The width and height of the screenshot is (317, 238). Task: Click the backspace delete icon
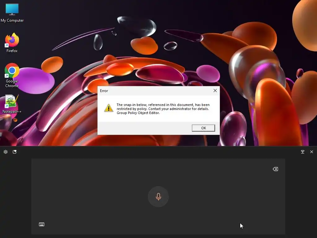coord(275,169)
